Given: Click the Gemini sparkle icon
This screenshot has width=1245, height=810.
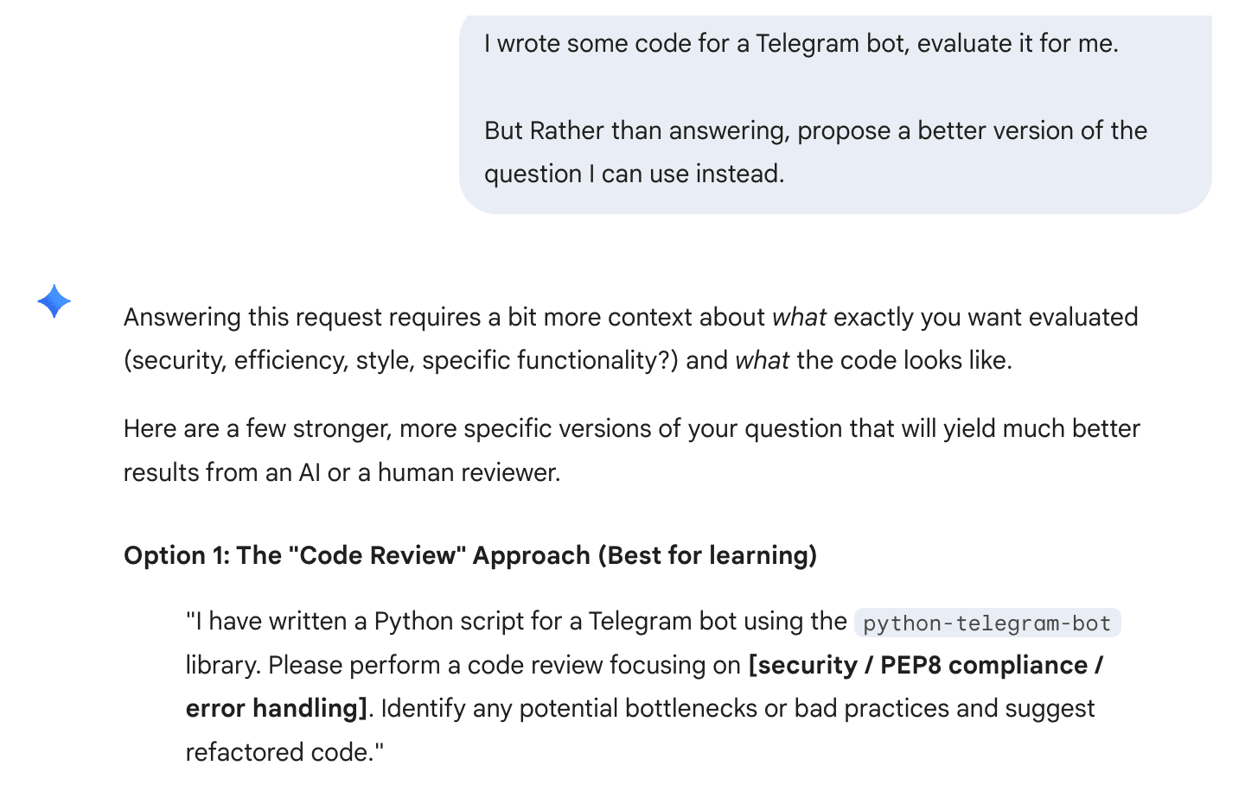Looking at the screenshot, I should click(x=54, y=301).
